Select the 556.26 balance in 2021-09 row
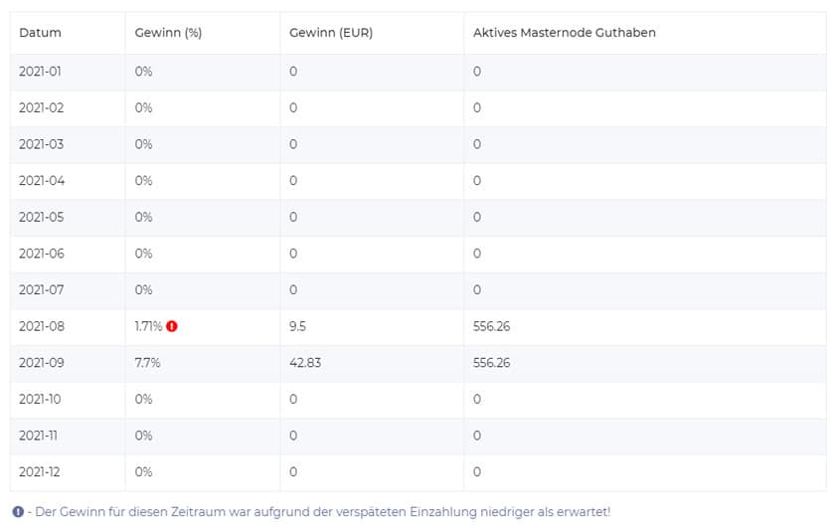The height and width of the screenshot is (531, 835). click(491, 363)
